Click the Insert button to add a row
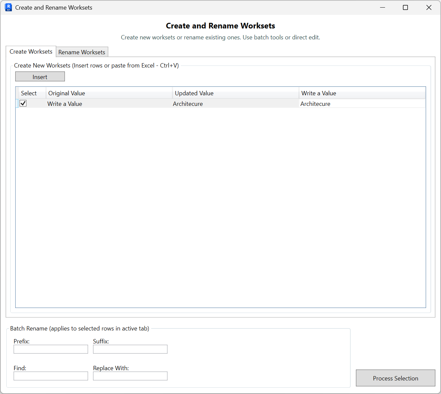 click(40, 76)
